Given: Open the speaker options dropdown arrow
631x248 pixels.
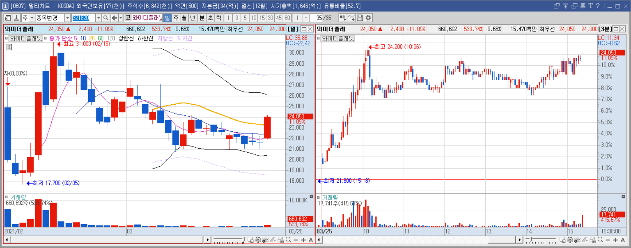Looking at the screenshot, I should pyautogui.click(x=121, y=18).
